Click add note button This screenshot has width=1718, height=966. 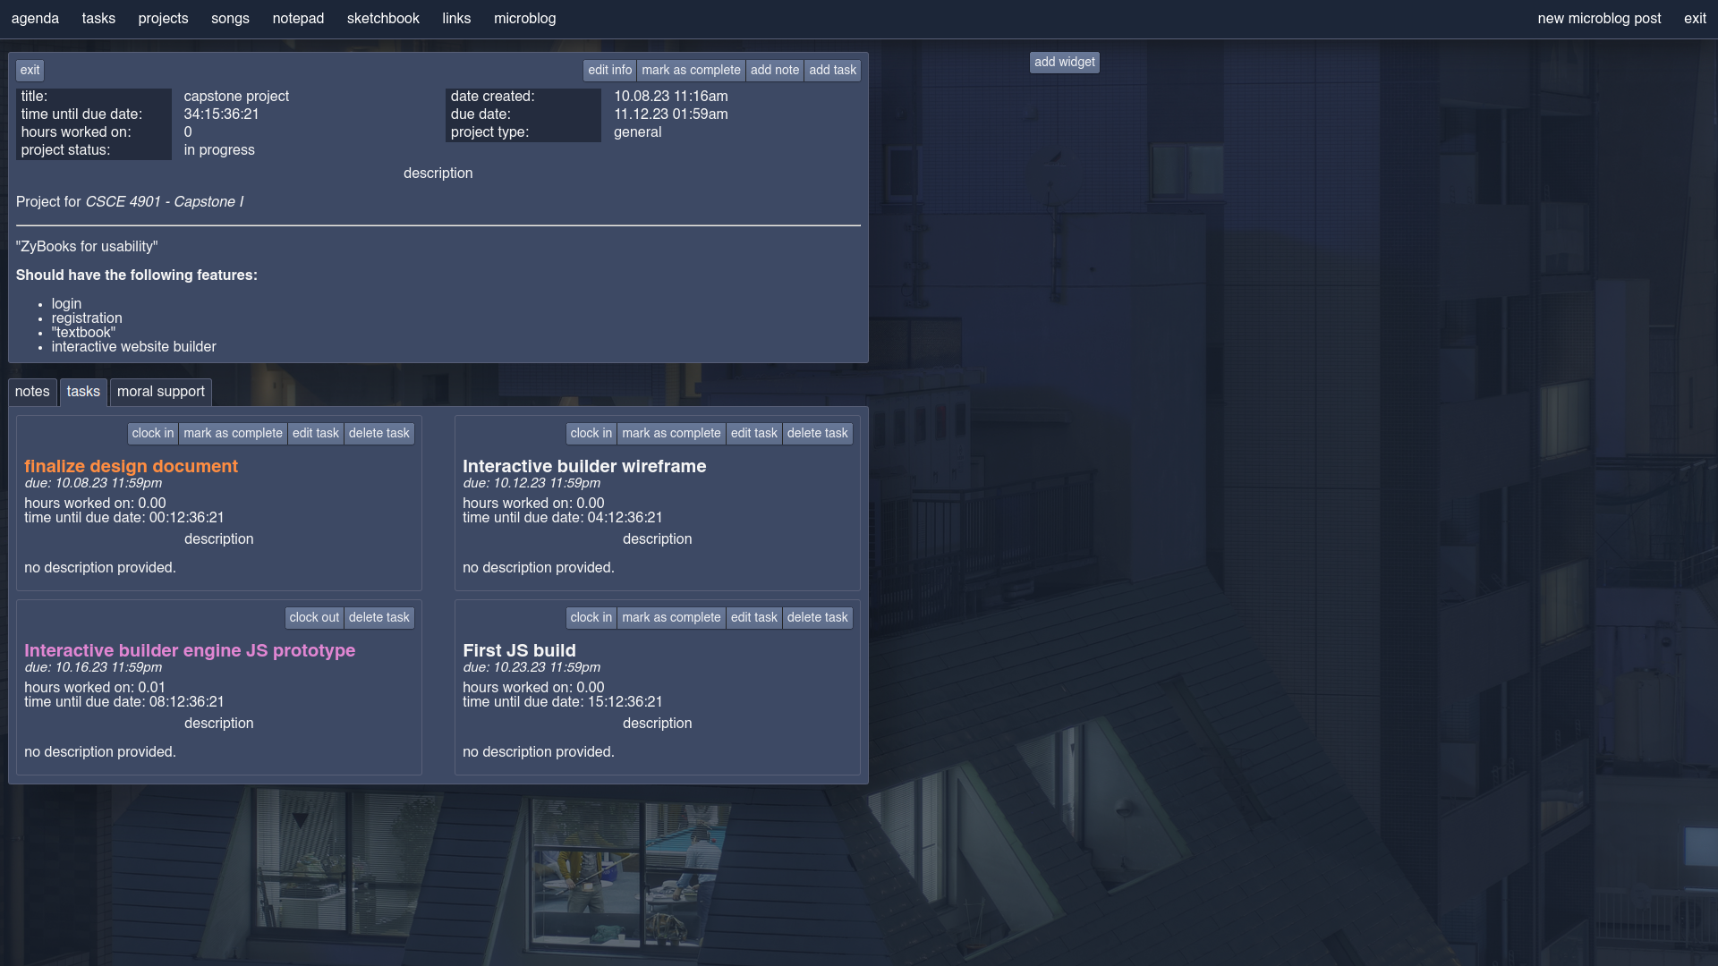coord(775,71)
